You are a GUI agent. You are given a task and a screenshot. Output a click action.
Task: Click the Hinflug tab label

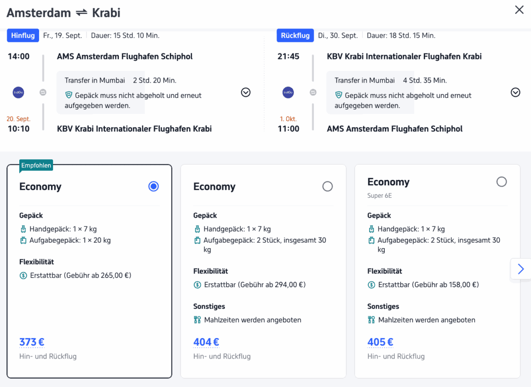[x=23, y=36]
